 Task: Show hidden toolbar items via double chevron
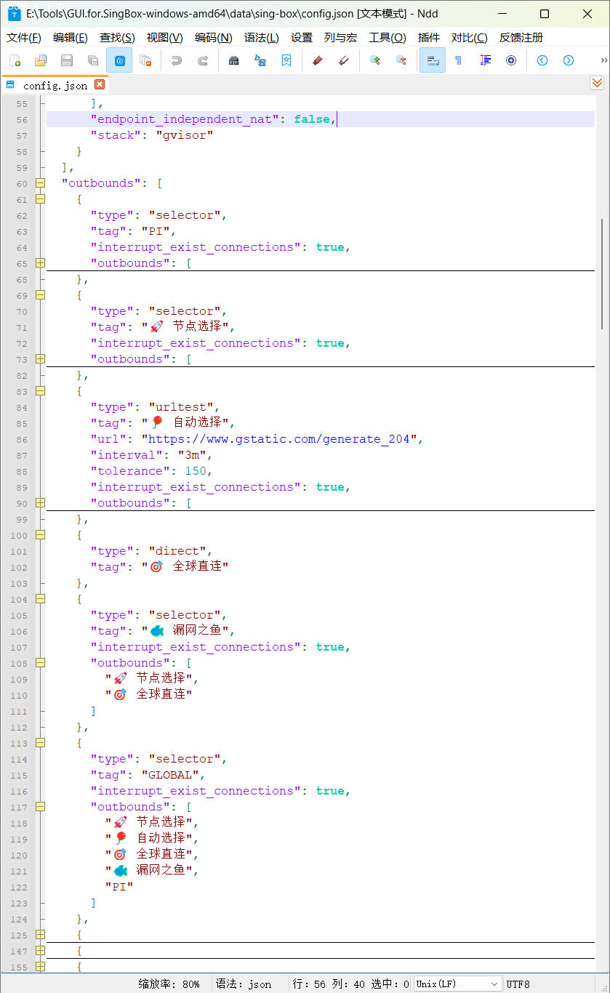click(604, 60)
